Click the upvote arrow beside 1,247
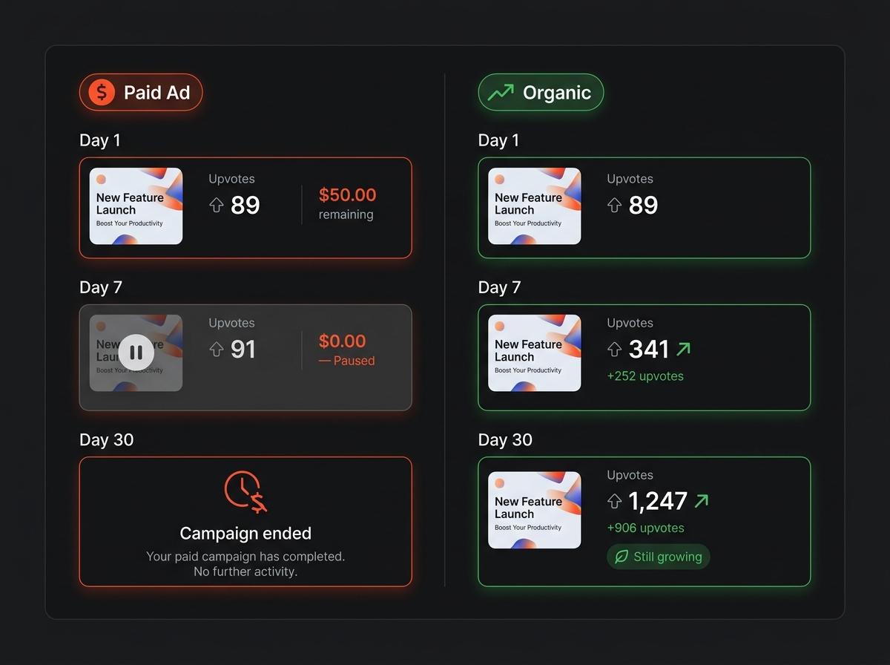The image size is (890, 665). pos(614,501)
